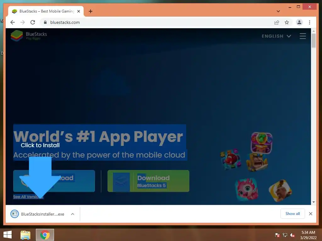Image resolution: width=322 pixels, height=241 pixels.
Task: Close the BlueStacks browser tab
Action: pyautogui.click(x=78, y=11)
